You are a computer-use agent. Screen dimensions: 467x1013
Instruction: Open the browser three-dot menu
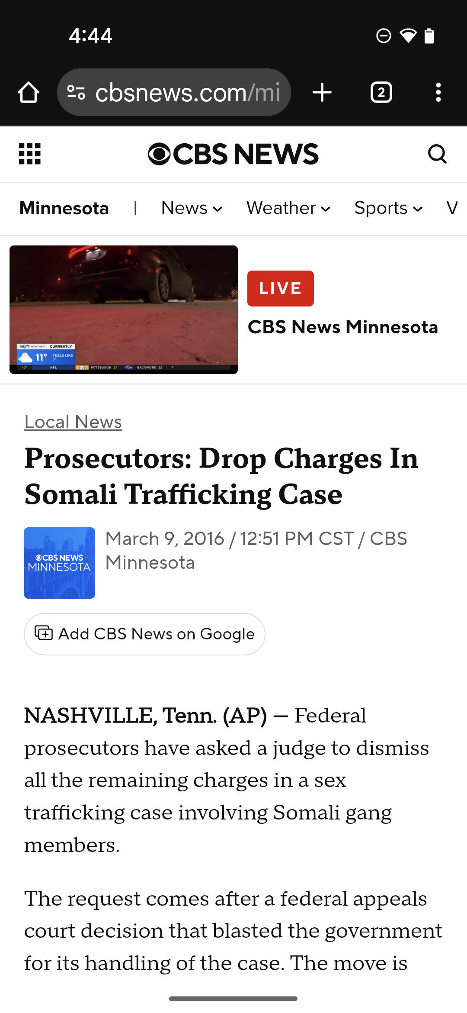pos(438,93)
